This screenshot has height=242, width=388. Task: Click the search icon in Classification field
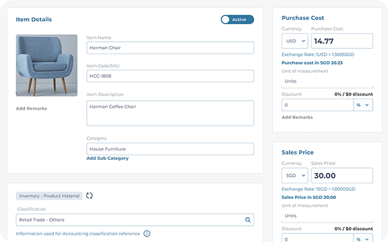click(248, 220)
